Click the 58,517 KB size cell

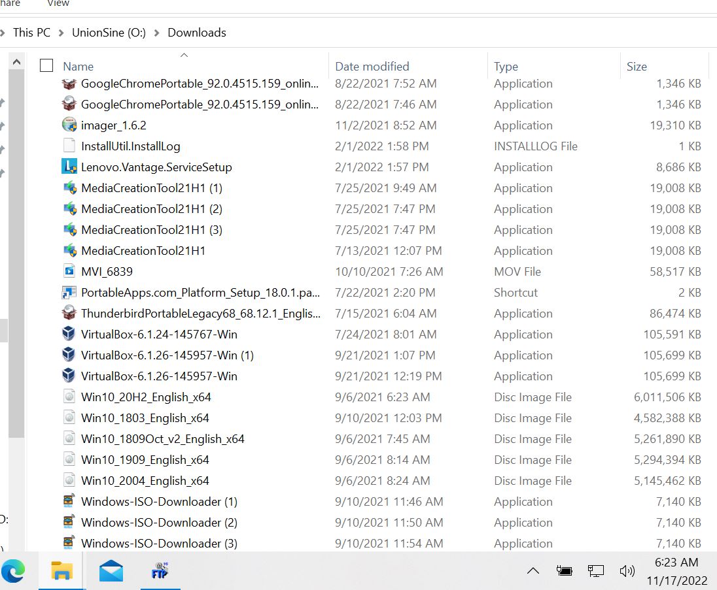click(x=675, y=272)
